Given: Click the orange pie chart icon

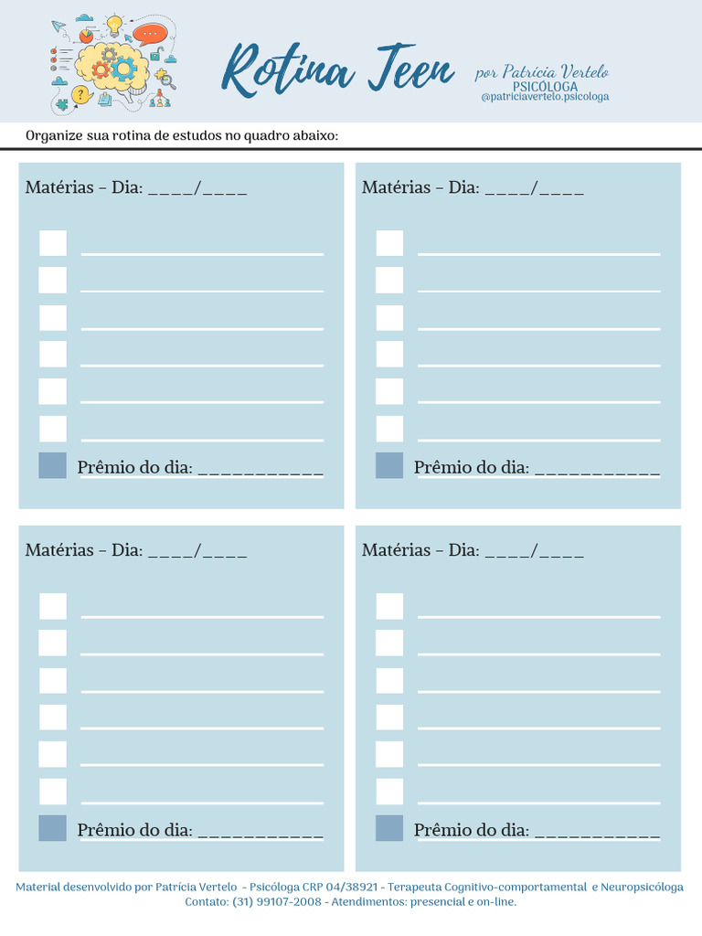Looking at the screenshot, I should (86, 37).
